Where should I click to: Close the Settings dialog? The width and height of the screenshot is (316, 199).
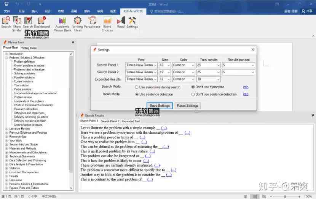[x=253, y=49]
